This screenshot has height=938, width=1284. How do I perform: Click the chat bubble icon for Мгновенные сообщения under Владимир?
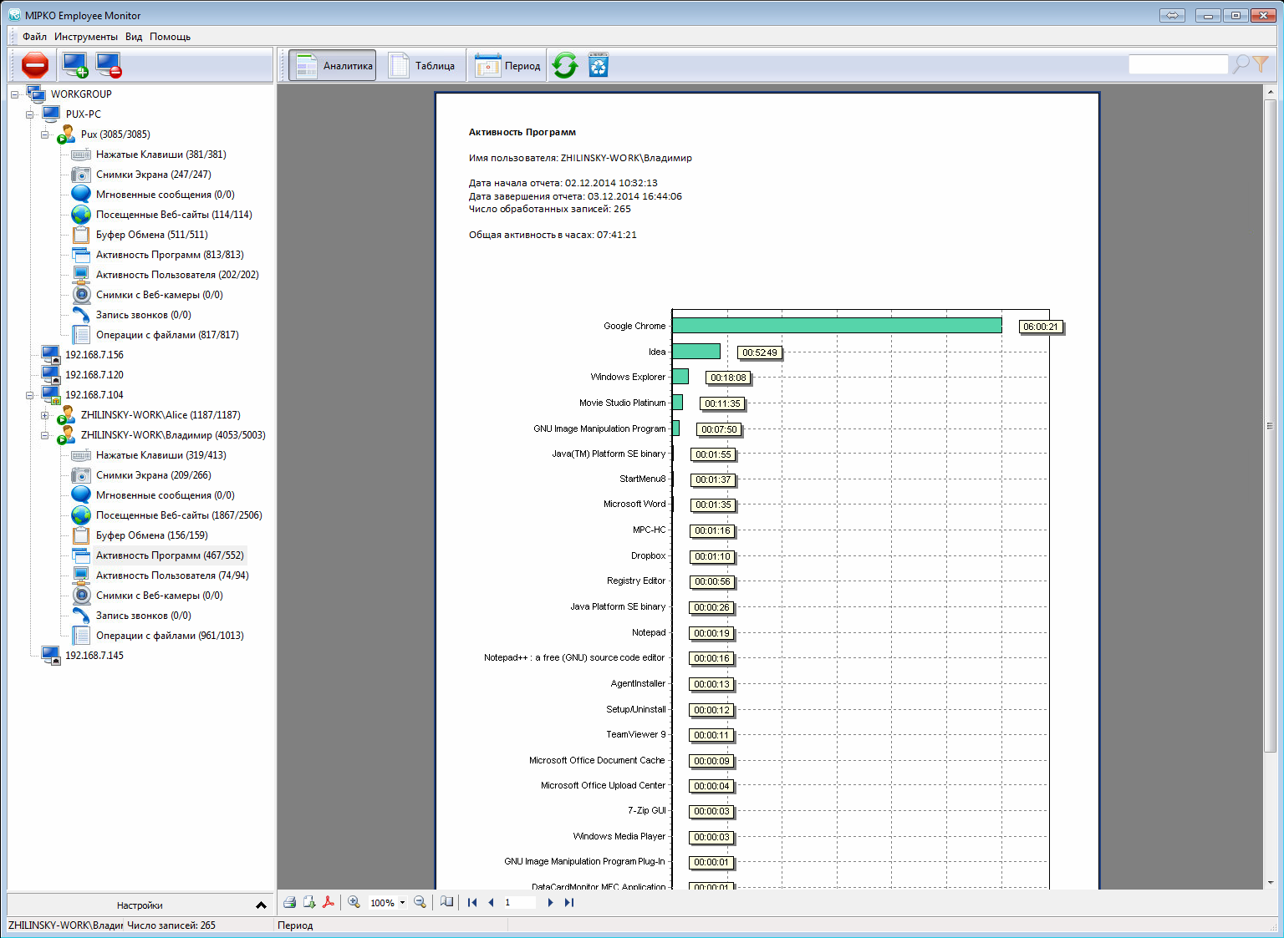coord(81,495)
